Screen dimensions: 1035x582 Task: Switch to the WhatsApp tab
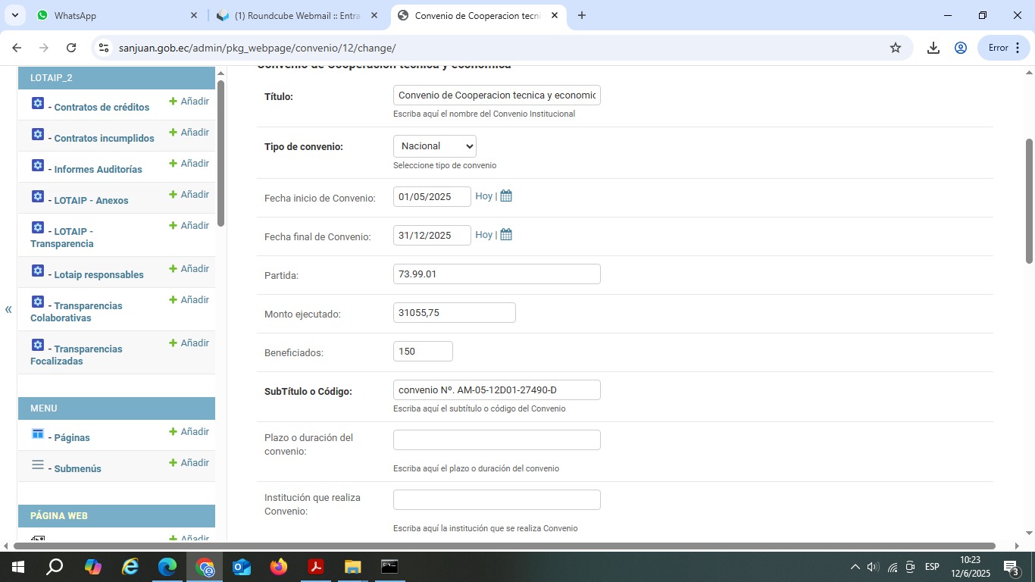tap(114, 15)
